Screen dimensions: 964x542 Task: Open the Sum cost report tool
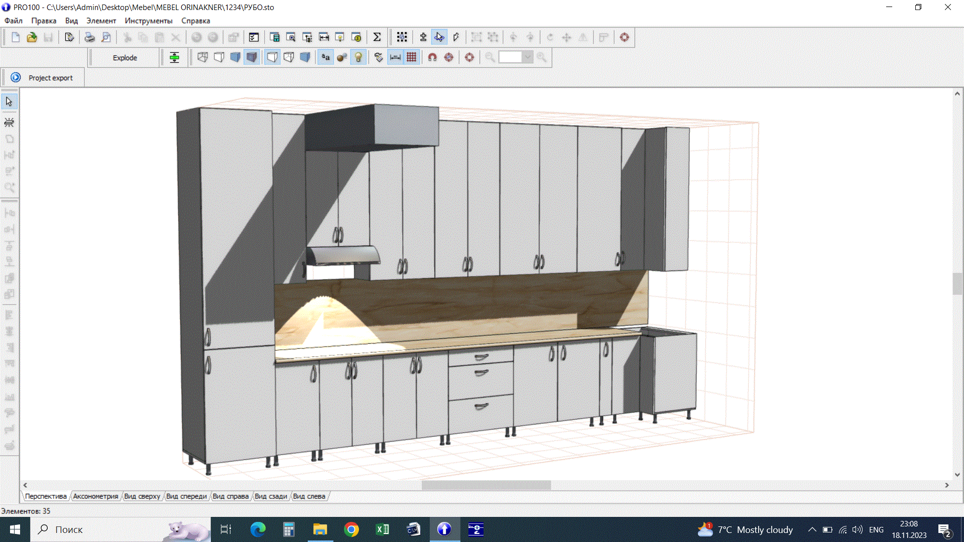378,37
